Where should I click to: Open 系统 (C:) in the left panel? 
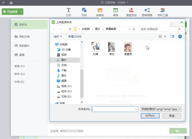[19, 66]
